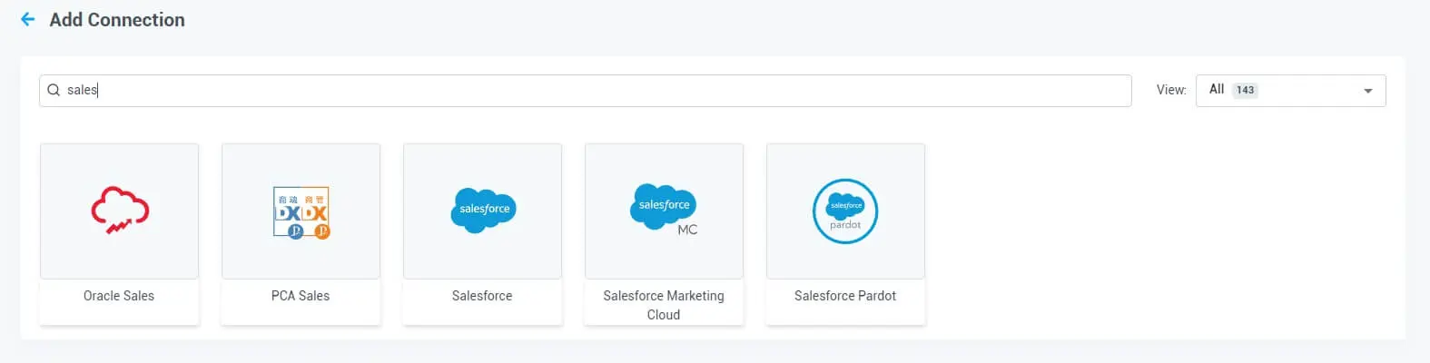The height and width of the screenshot is (363, 1430).
Task: Click the Salesforce connector name
Action: pyautogui.click(x=482, y=296)
